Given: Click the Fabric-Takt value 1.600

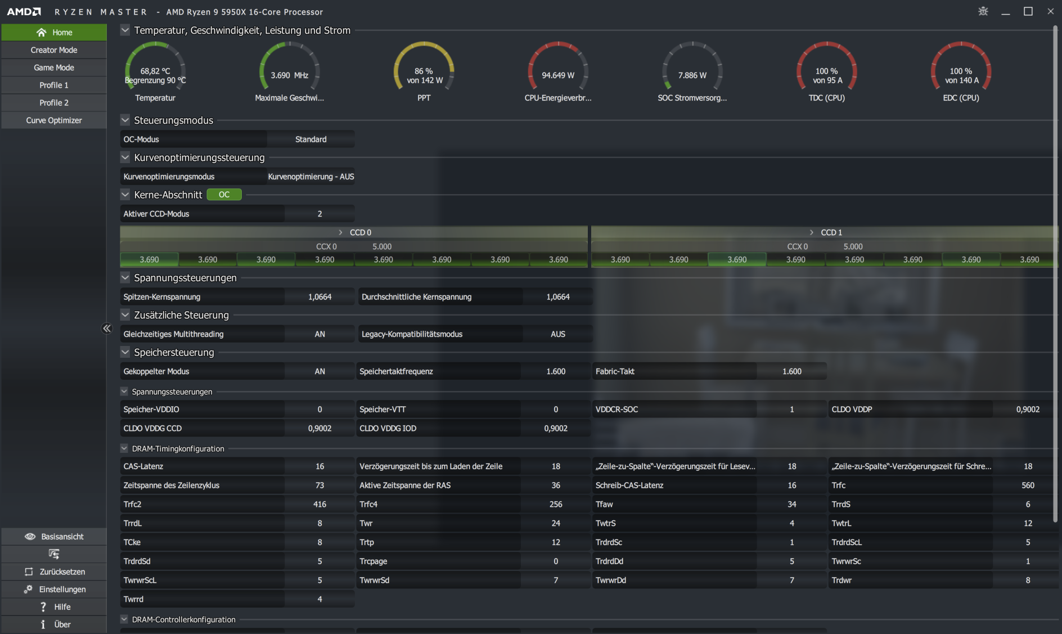Looking at the screenshot, I should pyautogui.click(x=791, y=371).
